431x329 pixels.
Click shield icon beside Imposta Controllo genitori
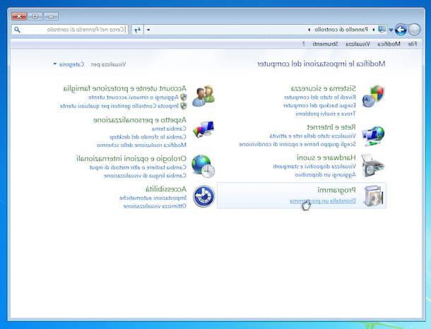coord(183,106)
